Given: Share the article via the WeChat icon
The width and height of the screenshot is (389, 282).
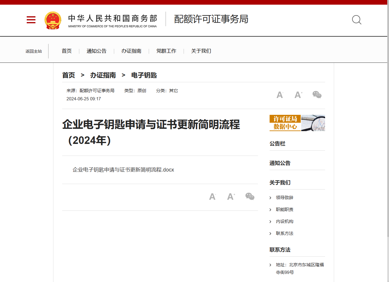Looking at the screenshot, I should tap(317, 94).
